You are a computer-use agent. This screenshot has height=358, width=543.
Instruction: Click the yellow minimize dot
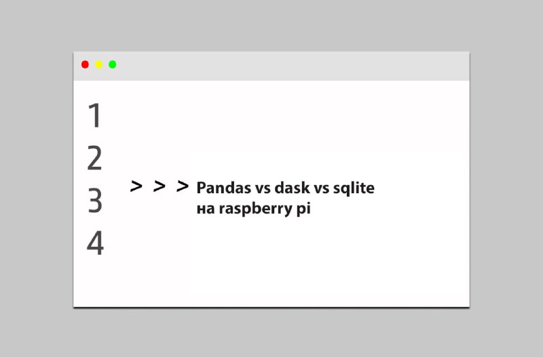click(98, 64)
